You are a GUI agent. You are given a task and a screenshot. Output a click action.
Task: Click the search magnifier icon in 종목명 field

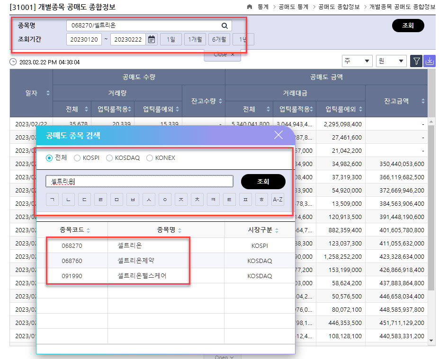point(224,26)
